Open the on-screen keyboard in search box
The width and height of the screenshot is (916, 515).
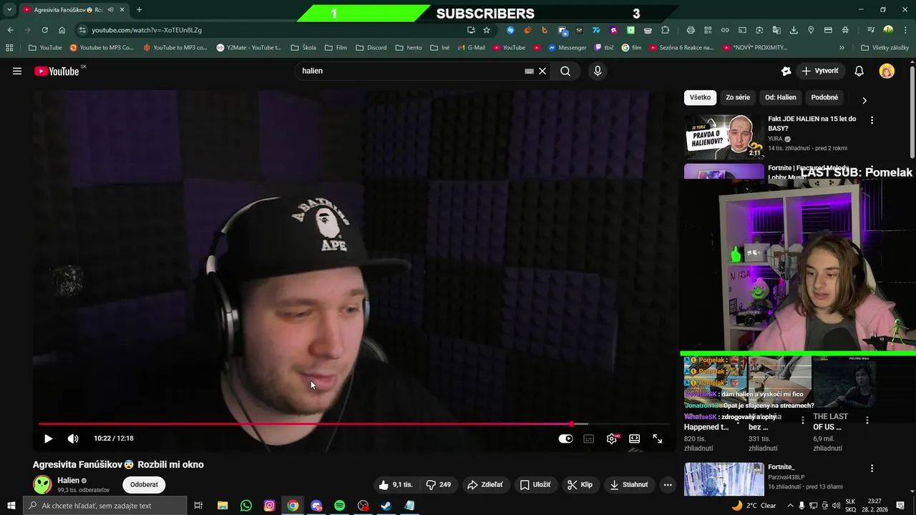click(x=529, y=71)
